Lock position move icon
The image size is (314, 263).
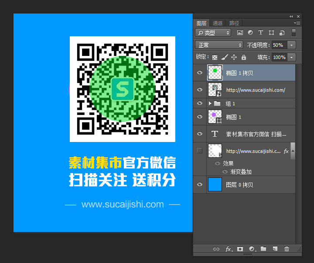(234, 57)
